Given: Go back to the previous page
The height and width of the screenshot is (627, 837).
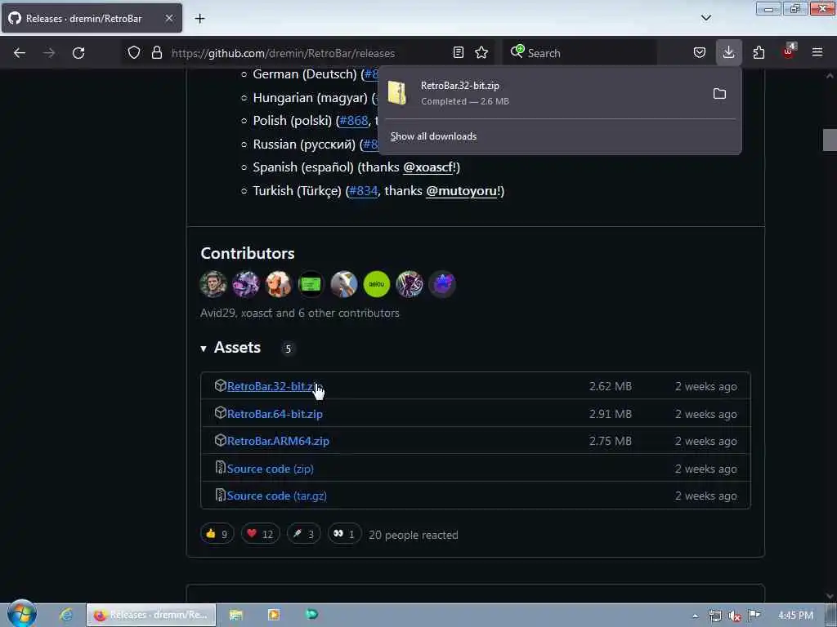Looking at the screenshot, I should coord(20,53).
